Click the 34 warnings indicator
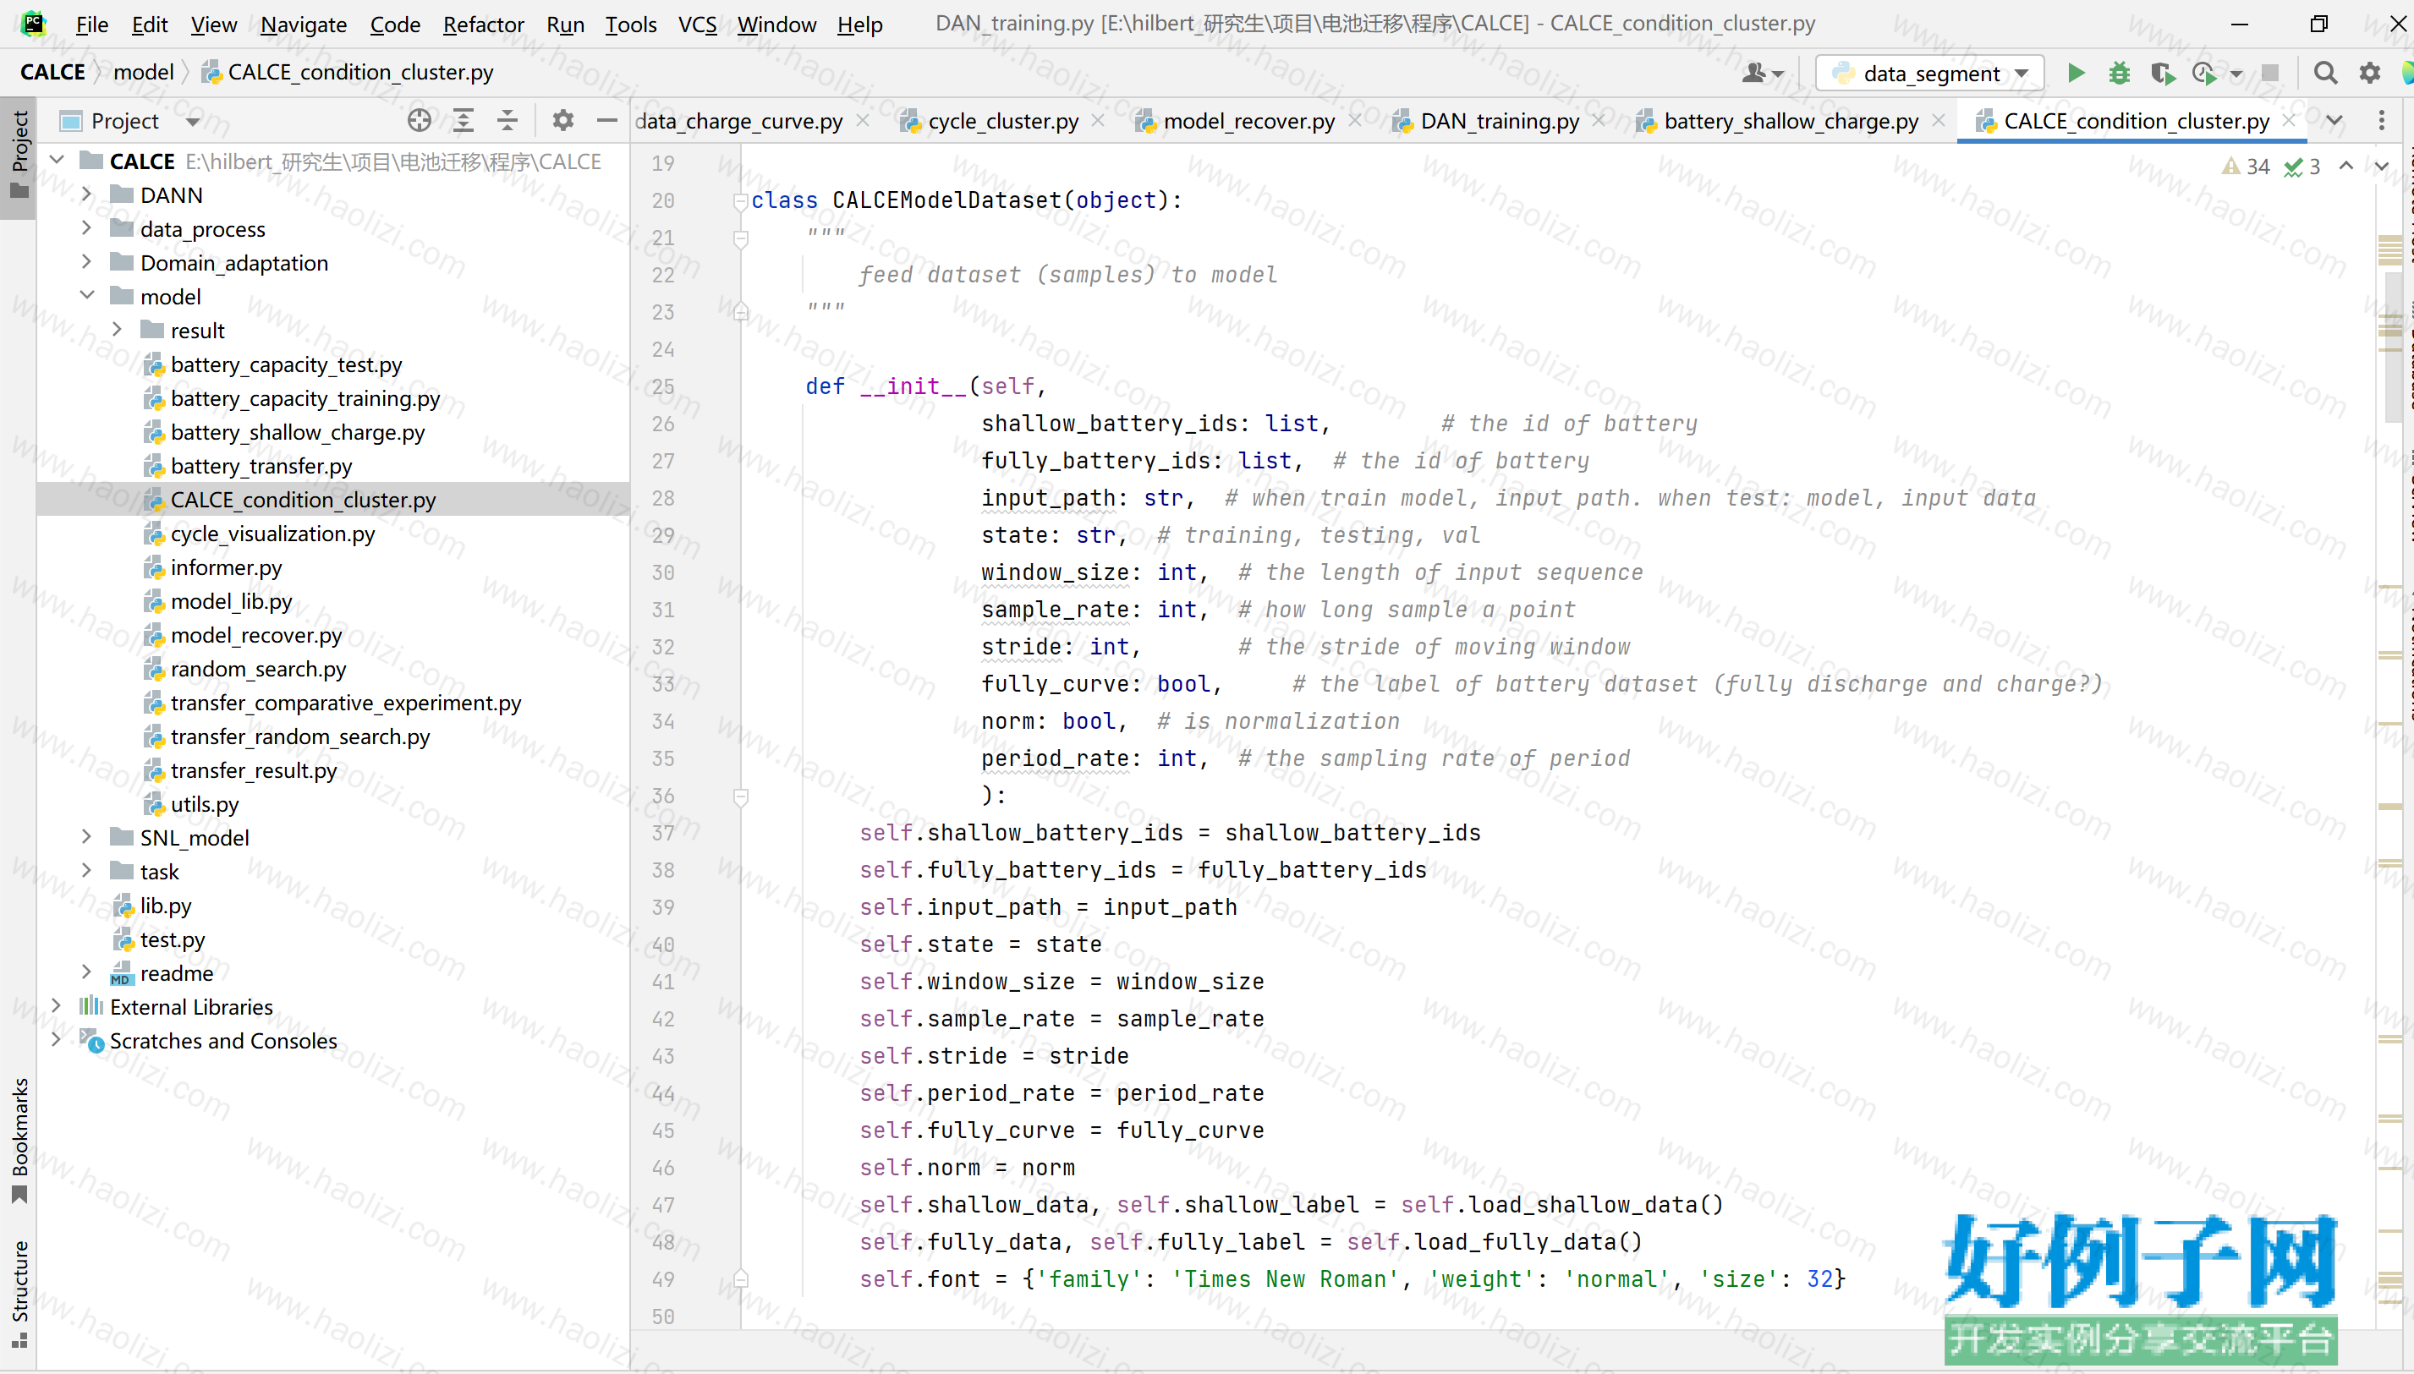 2246,167
